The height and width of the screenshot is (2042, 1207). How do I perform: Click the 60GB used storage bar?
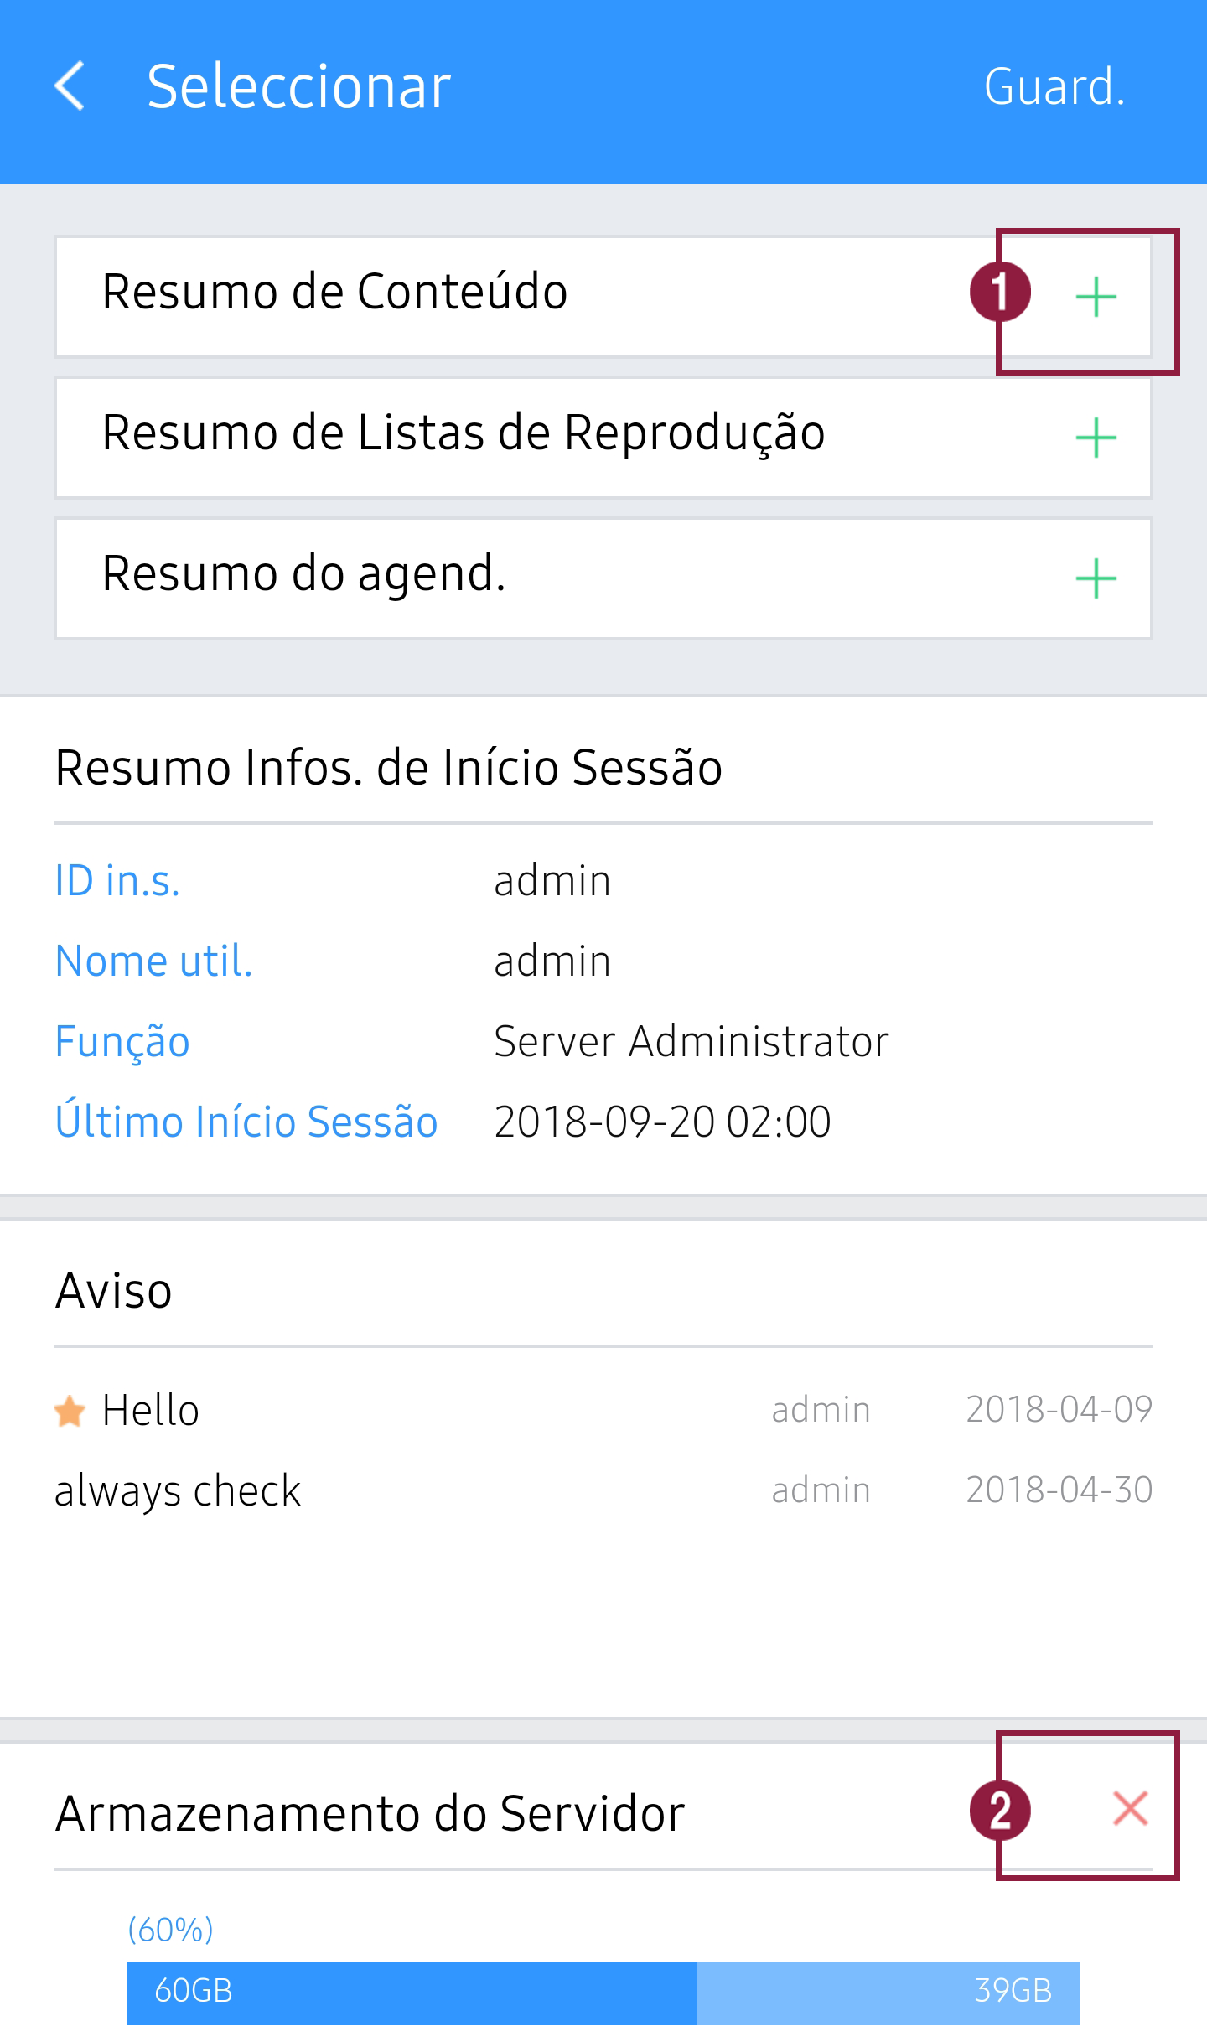pyautogui.click(x=412, y=1991)
